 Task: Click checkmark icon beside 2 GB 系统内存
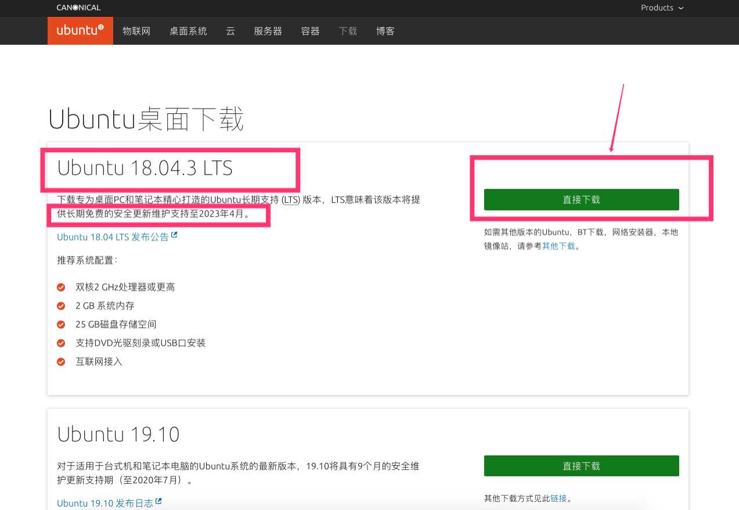tap(61, 306)
